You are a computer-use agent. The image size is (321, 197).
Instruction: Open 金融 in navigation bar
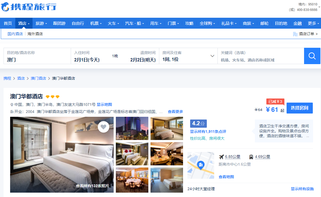pos(298,23)
